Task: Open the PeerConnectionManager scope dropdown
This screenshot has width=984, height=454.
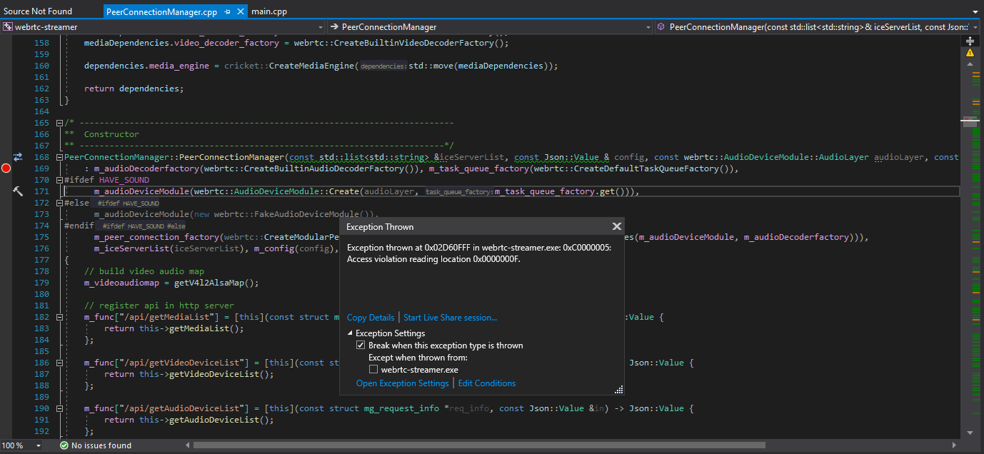Action: [648, 26]
